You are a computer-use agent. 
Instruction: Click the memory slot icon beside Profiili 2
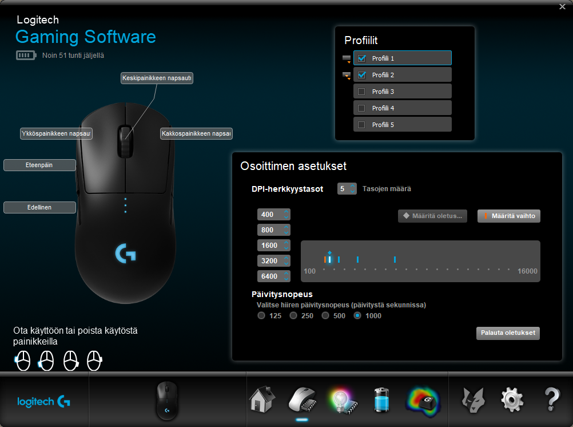347,76
